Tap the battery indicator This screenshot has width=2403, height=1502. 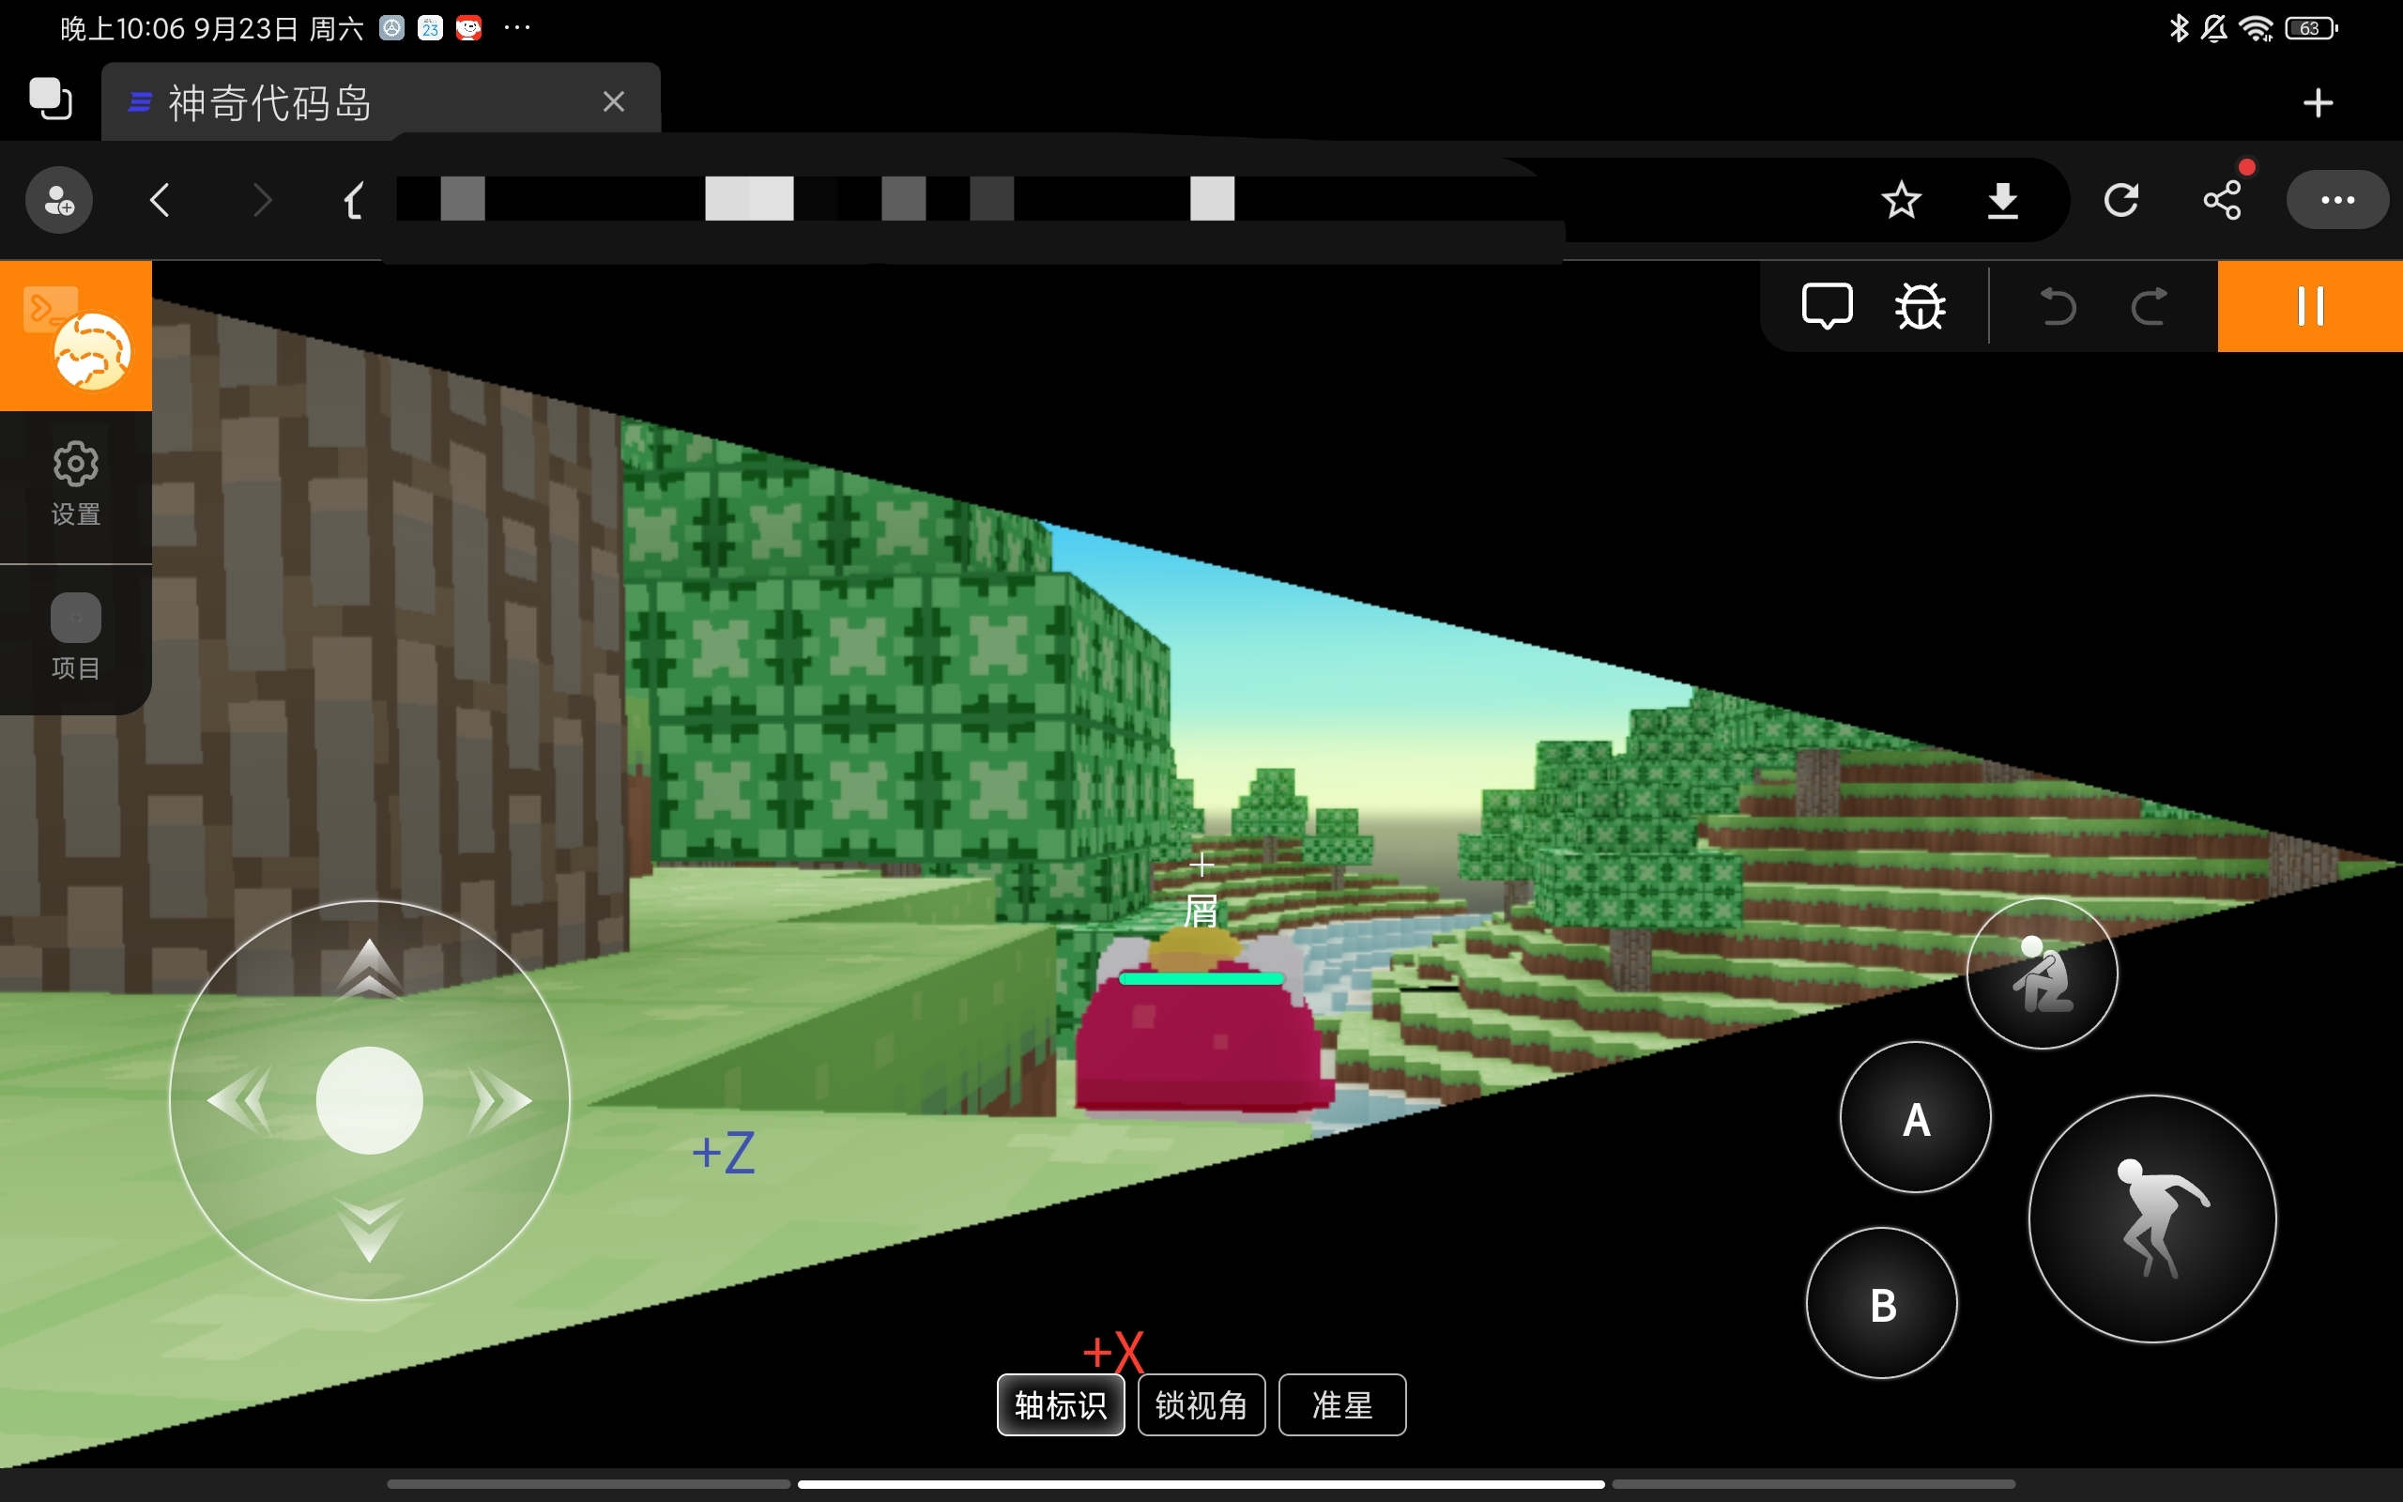tap(2312, 29)
